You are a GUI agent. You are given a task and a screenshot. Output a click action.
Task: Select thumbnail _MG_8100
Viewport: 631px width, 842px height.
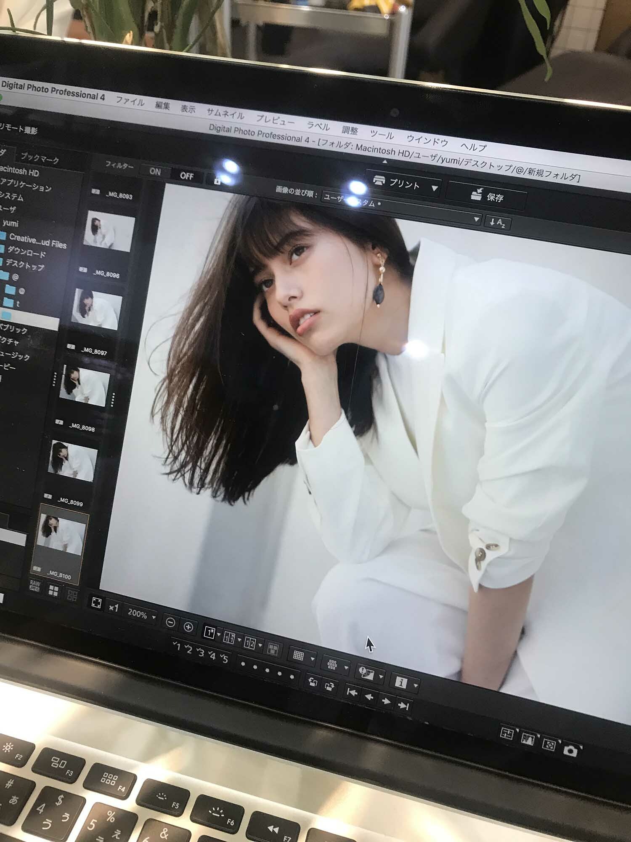(59, 543)
